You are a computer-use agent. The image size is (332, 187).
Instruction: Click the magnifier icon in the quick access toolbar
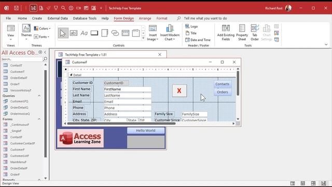(63, 8)
